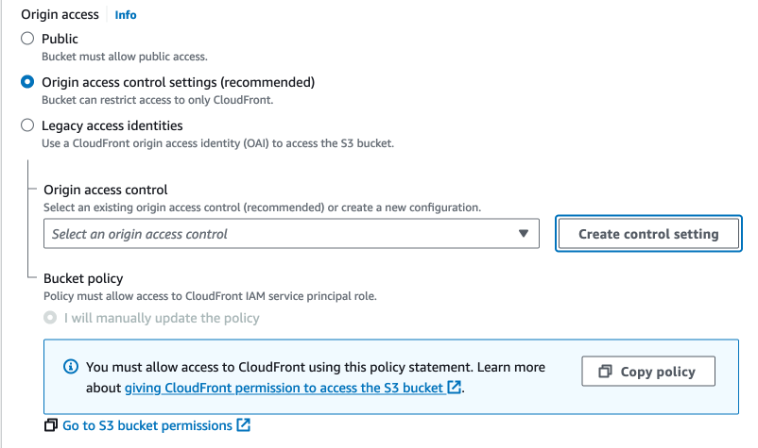Follow the Go to S3 bucket permissions link
Screen dimensions: 758x448
pos(146,425)
